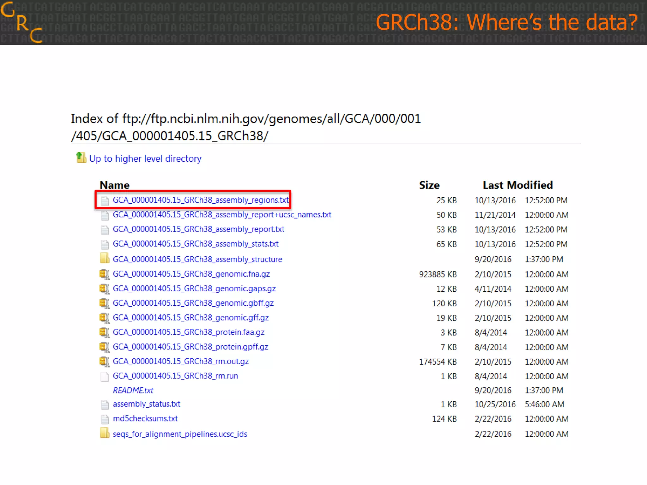Click the Name column header
Viewport: 647px width, 485px height.
(115, 185)
